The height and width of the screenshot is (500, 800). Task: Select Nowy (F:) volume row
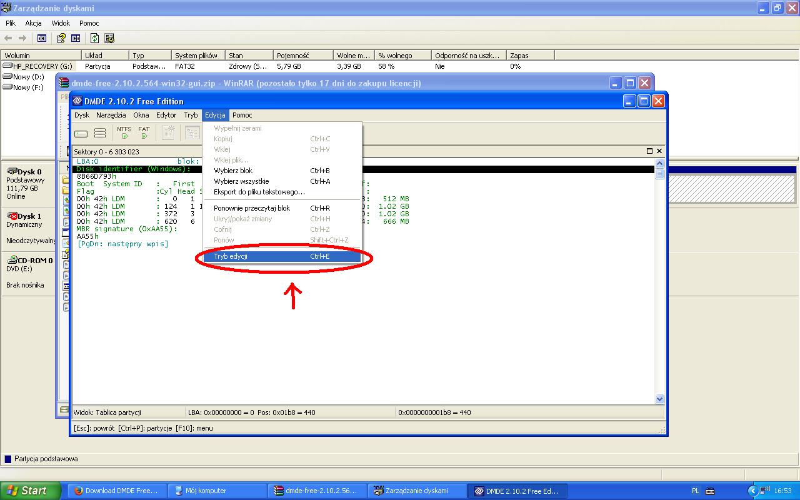tap(24, 87)
